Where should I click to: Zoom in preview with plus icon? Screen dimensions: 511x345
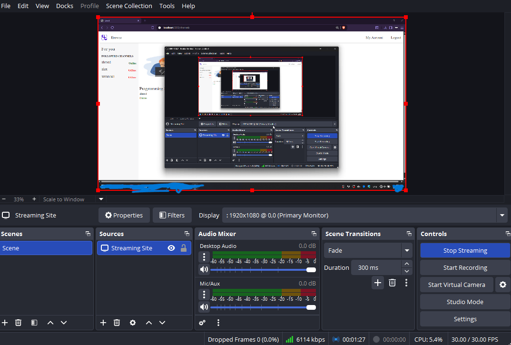(34, 199)
